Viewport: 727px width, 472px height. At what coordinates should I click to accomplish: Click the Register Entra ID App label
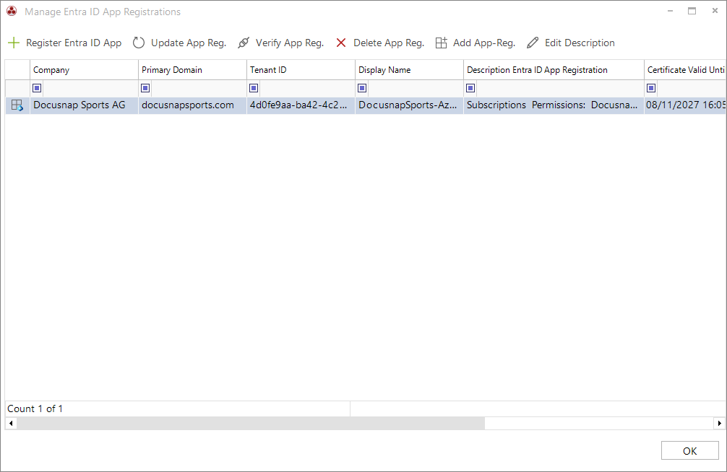click(74, 43)
